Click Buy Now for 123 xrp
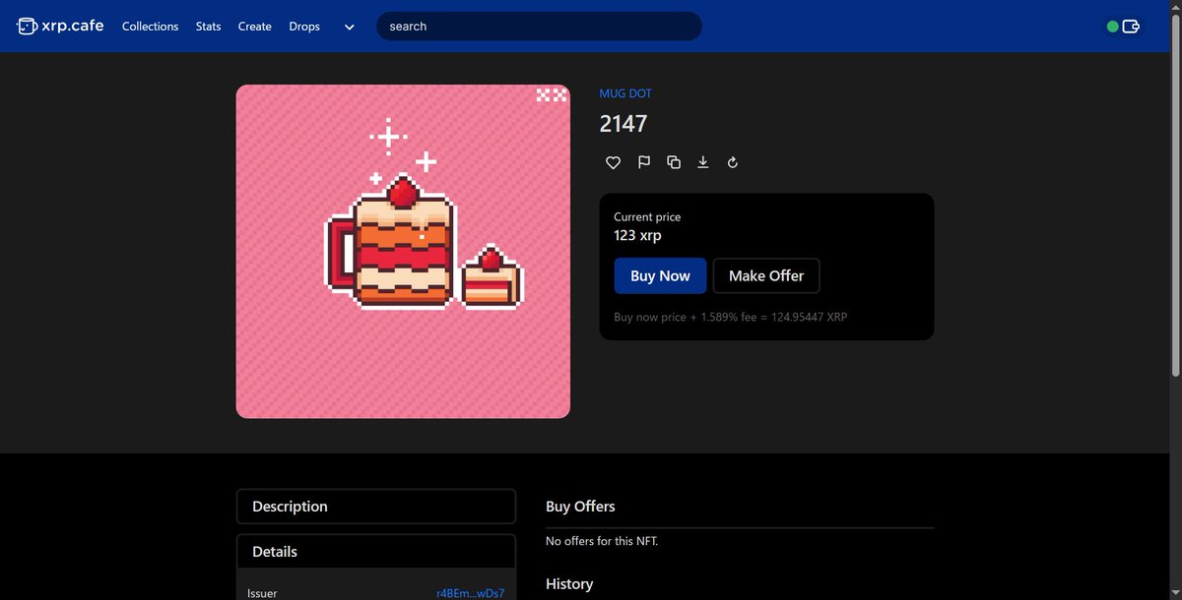The height and width of the screenshot is (600, 1182). pos(660,275)
